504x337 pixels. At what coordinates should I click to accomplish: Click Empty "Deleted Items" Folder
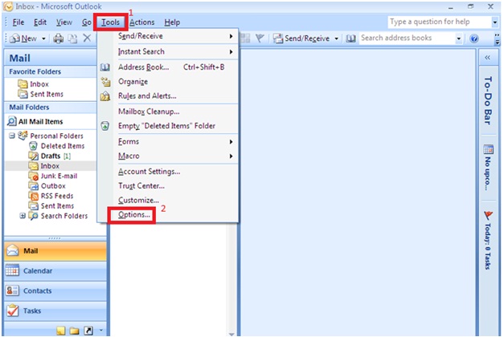(166, 125)
